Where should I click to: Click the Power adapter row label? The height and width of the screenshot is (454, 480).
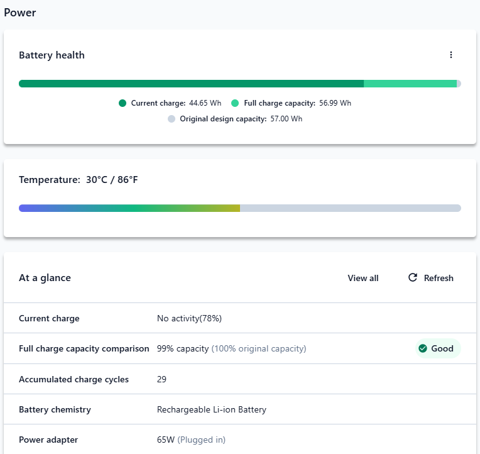pos(48,440)
